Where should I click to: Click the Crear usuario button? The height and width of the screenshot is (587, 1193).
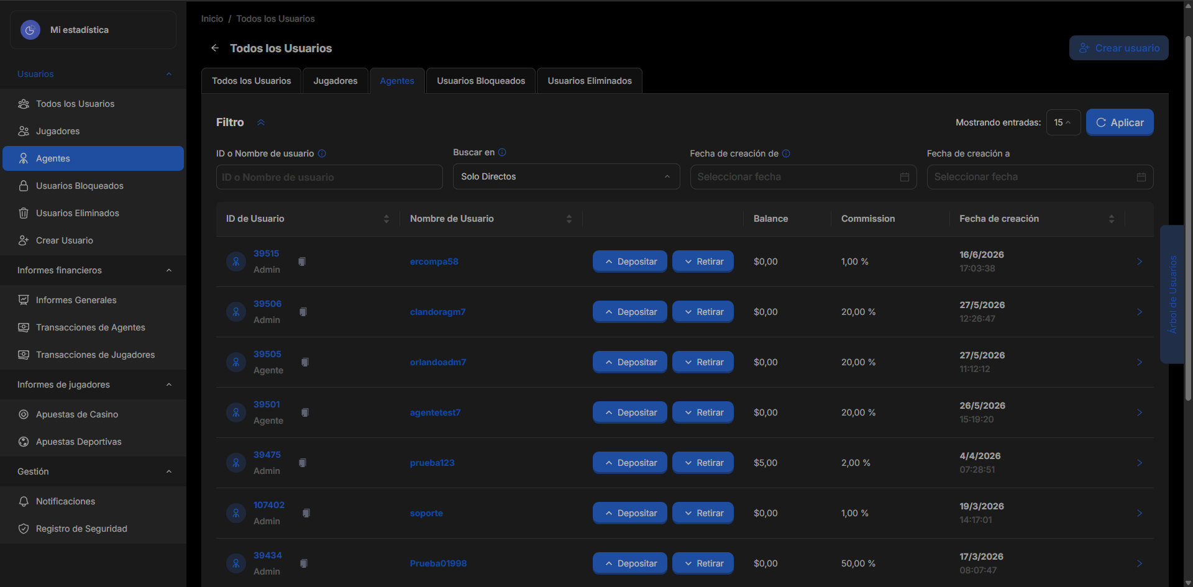click(x=1118, y=48)
